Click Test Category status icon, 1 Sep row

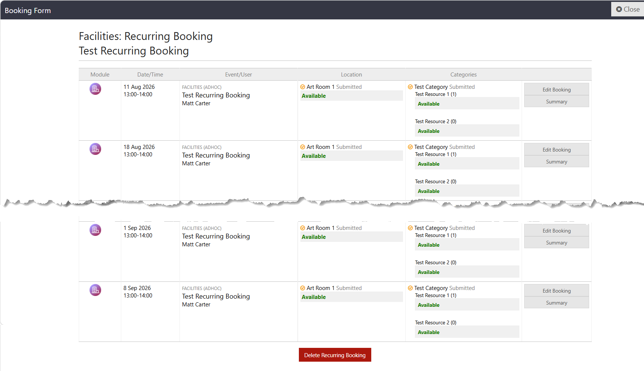click(410, 228)
